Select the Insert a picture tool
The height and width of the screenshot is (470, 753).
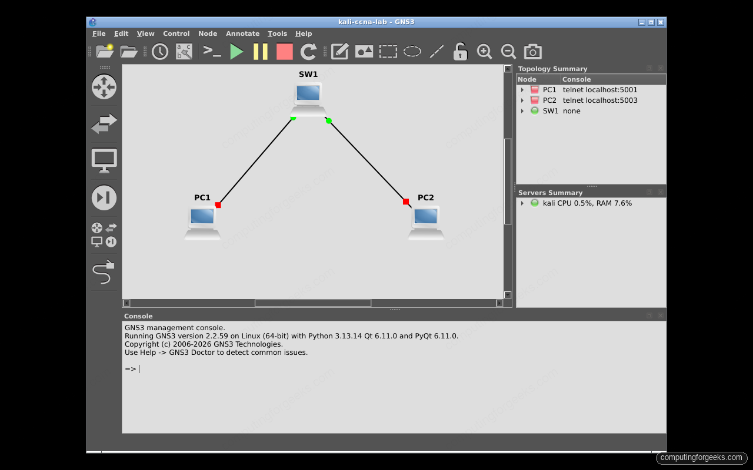364,51
